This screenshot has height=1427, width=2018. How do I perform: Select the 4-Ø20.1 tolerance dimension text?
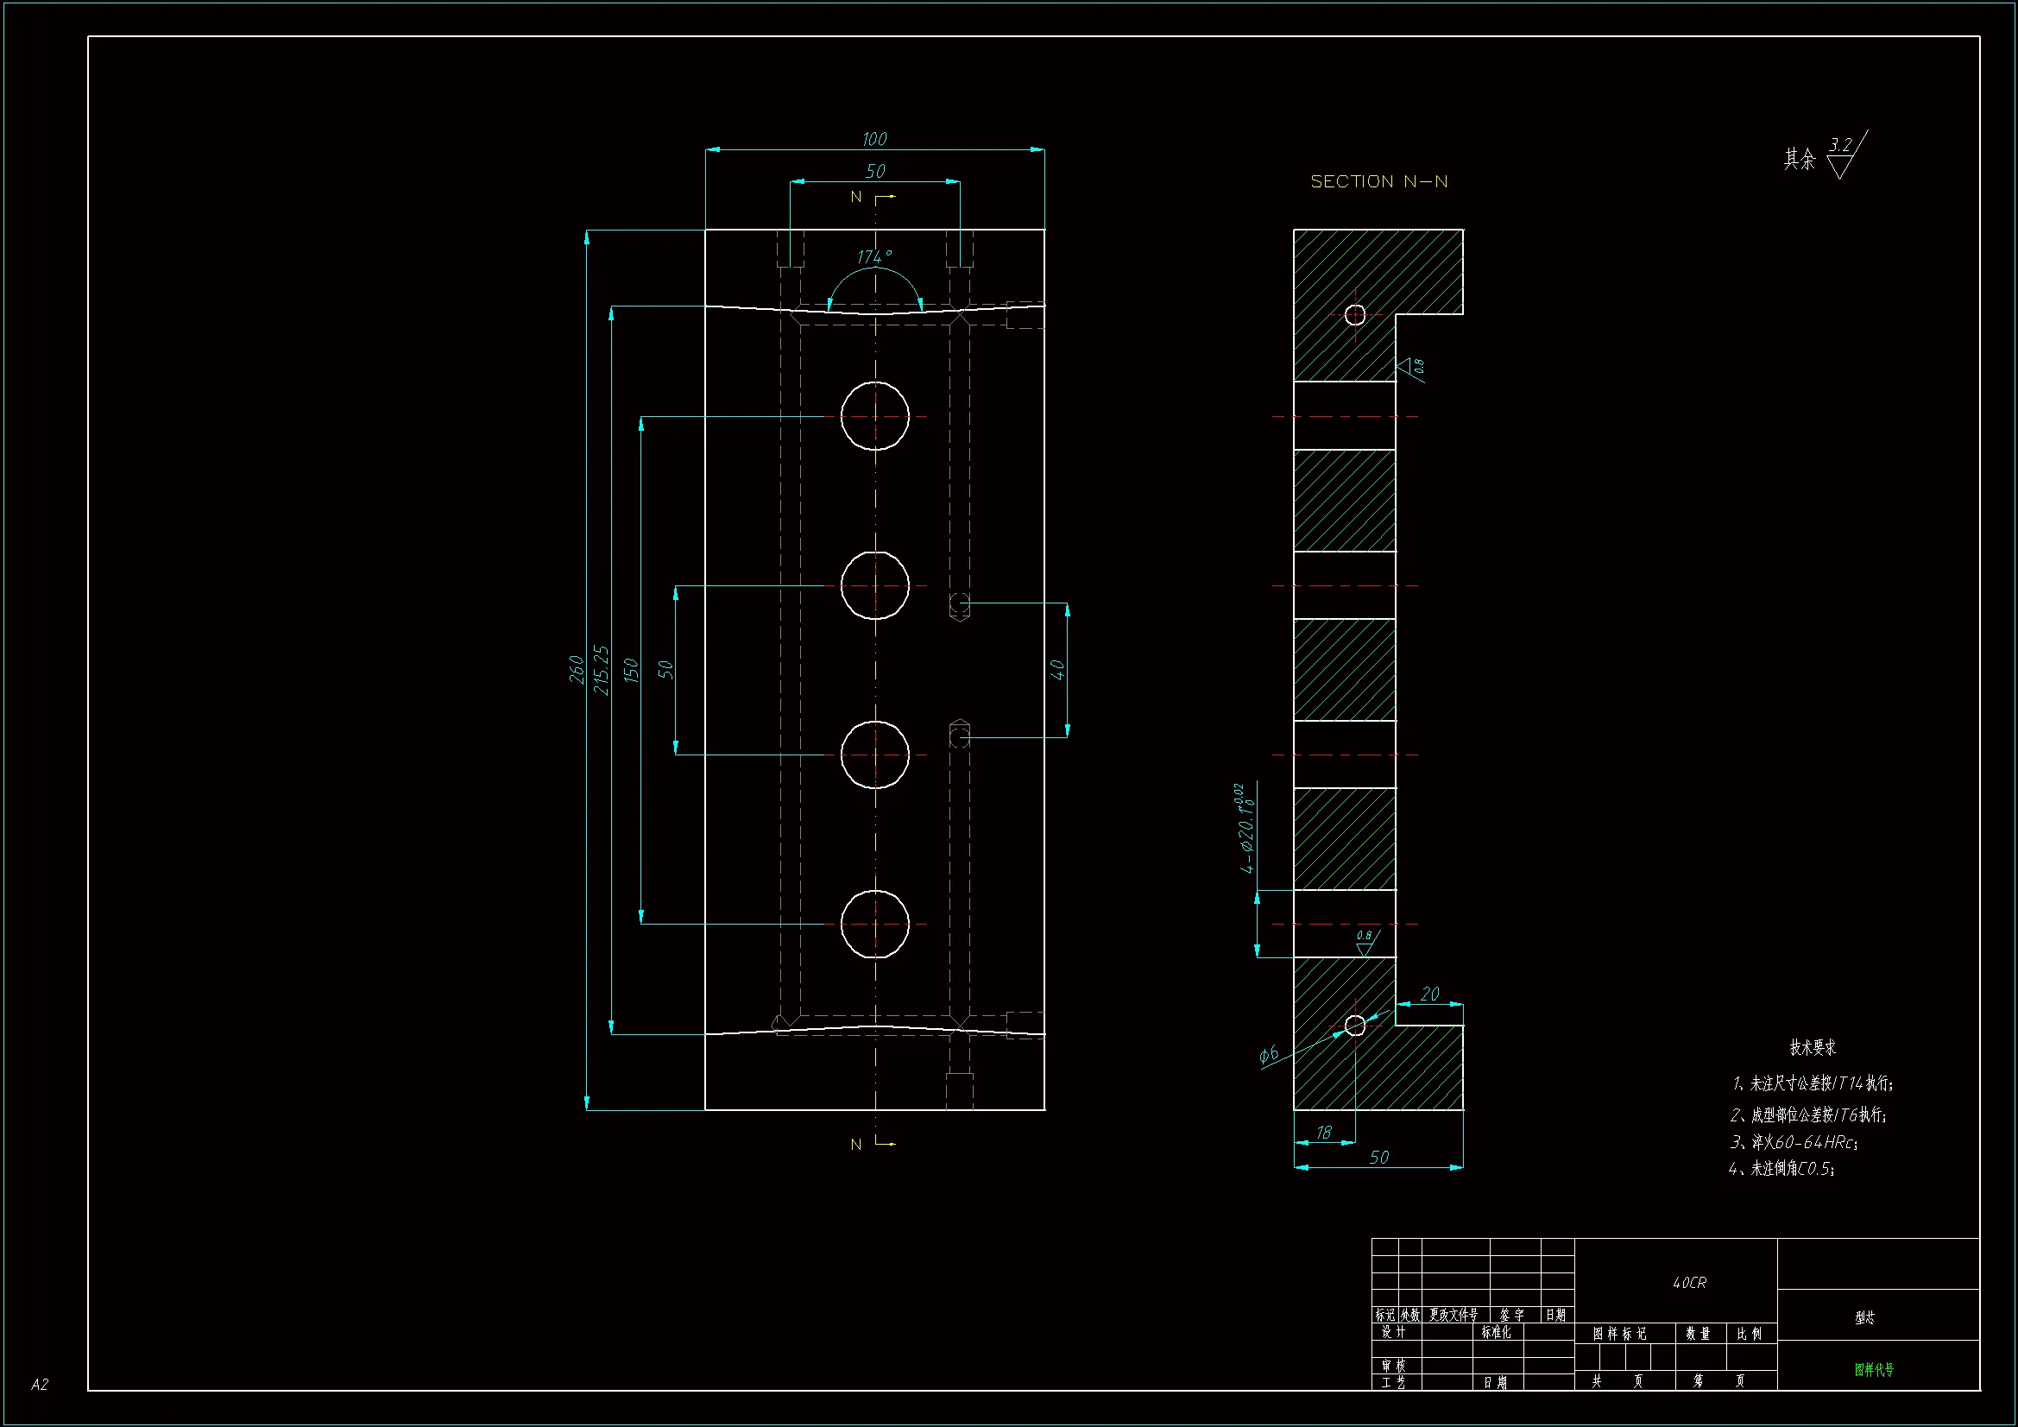(x=1246, y=829)
